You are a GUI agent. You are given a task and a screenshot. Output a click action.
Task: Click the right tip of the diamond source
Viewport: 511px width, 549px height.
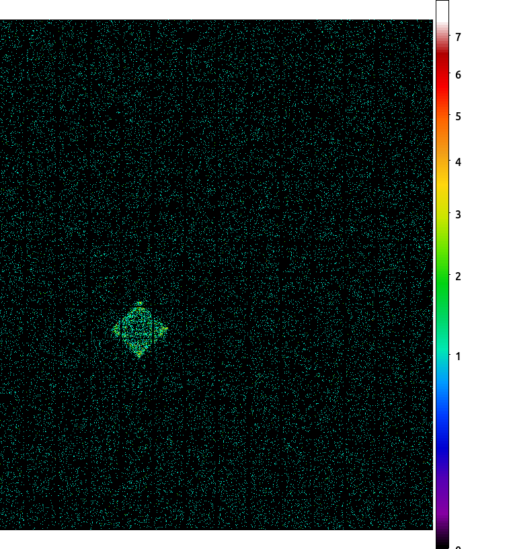tap(165, 329)
